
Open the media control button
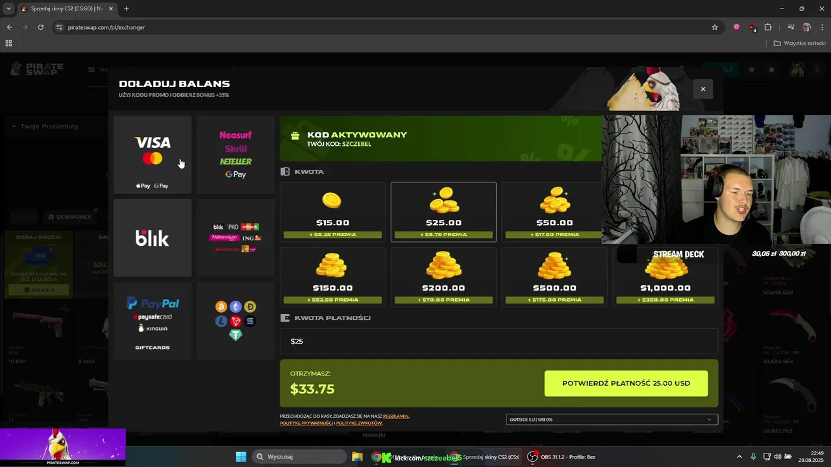pos(791,27)
